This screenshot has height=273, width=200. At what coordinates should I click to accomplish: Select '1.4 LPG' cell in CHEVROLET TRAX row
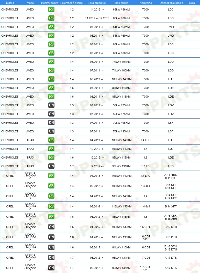click(145, 140)
